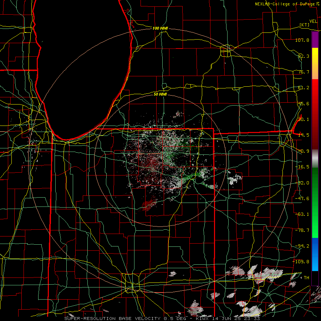Select the -78.7 legend value
Image resolution: width=321 pixels, height=321 pixels.
[302, 230]
